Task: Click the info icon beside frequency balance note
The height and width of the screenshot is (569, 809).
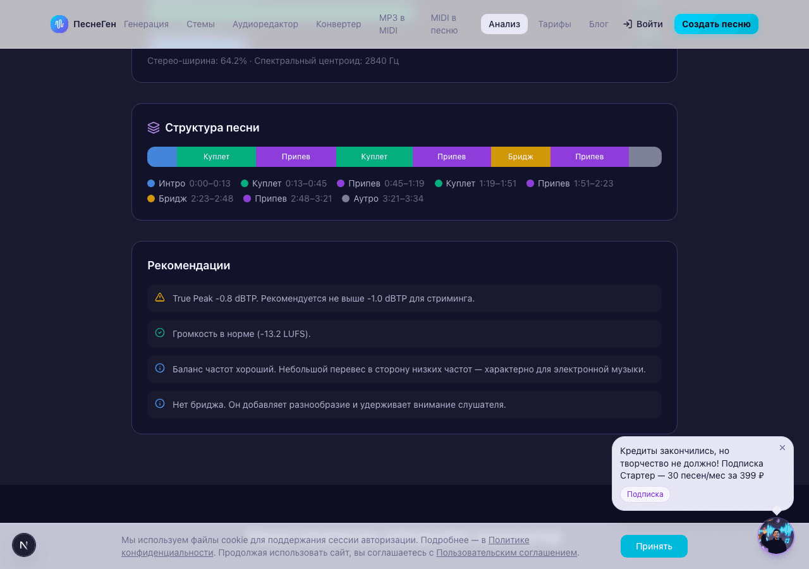Action: (160, 368)
